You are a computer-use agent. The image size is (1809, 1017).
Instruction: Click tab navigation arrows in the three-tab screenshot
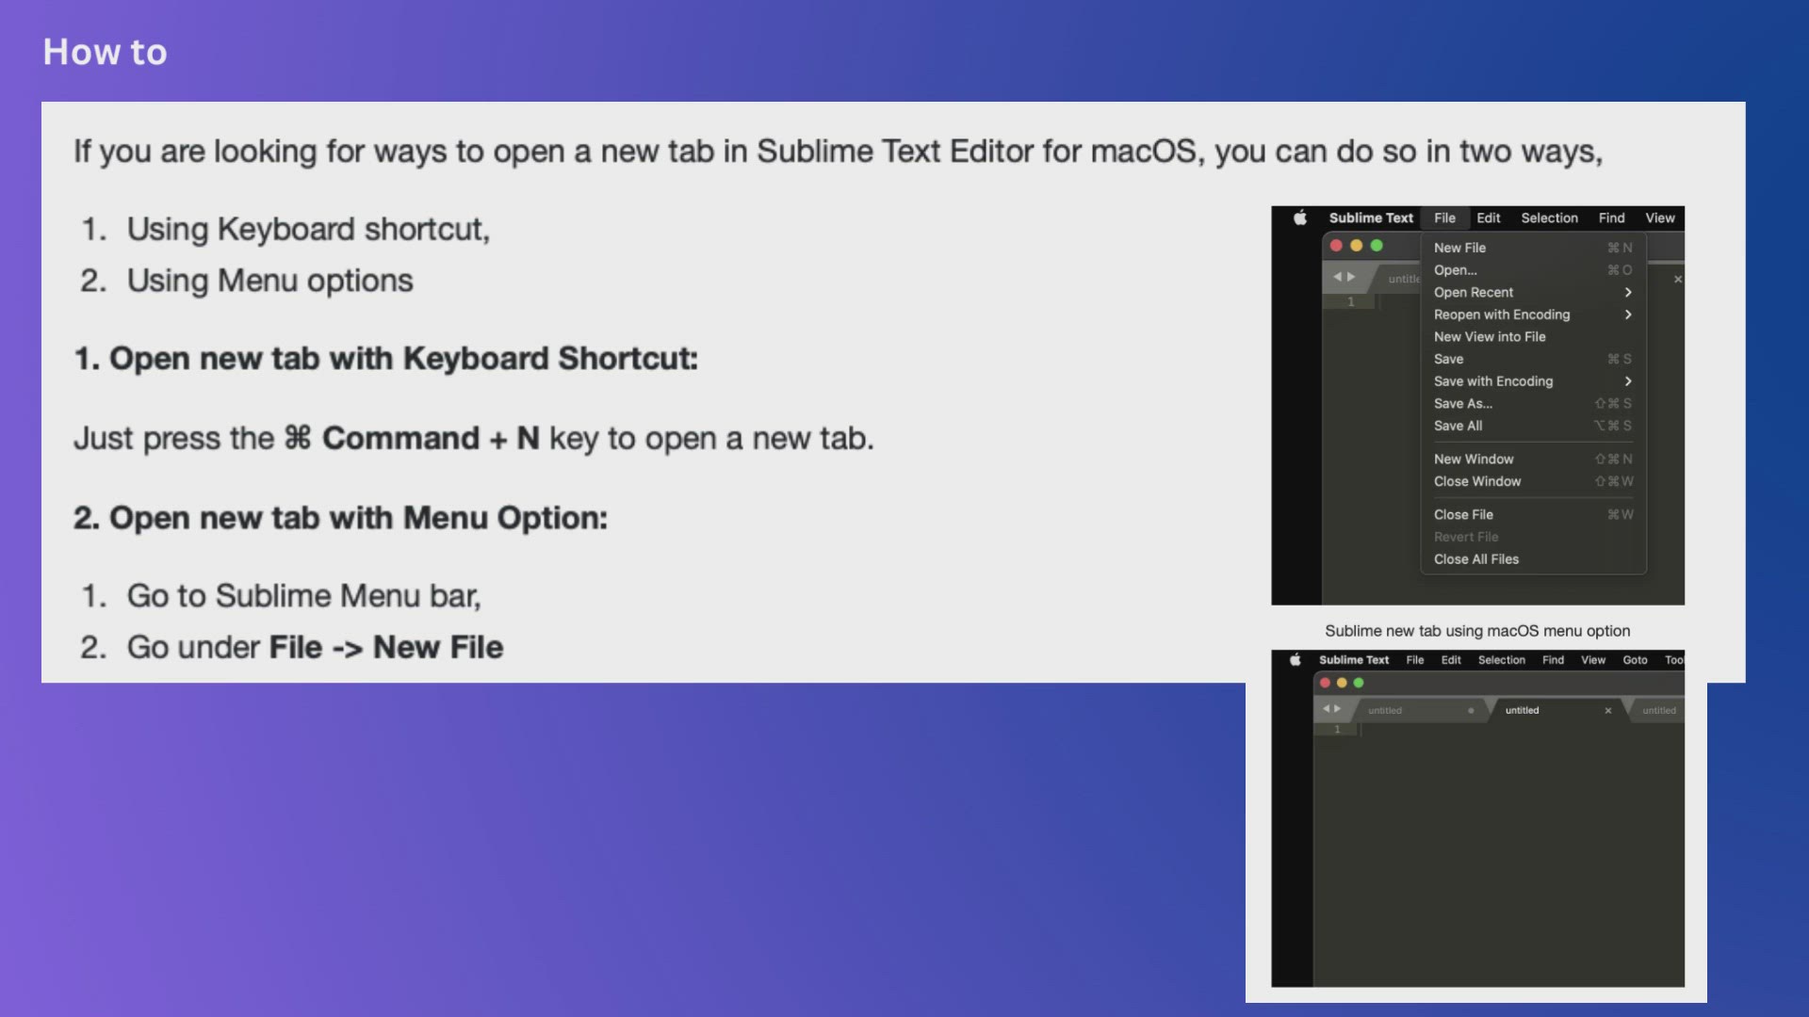1331,709
